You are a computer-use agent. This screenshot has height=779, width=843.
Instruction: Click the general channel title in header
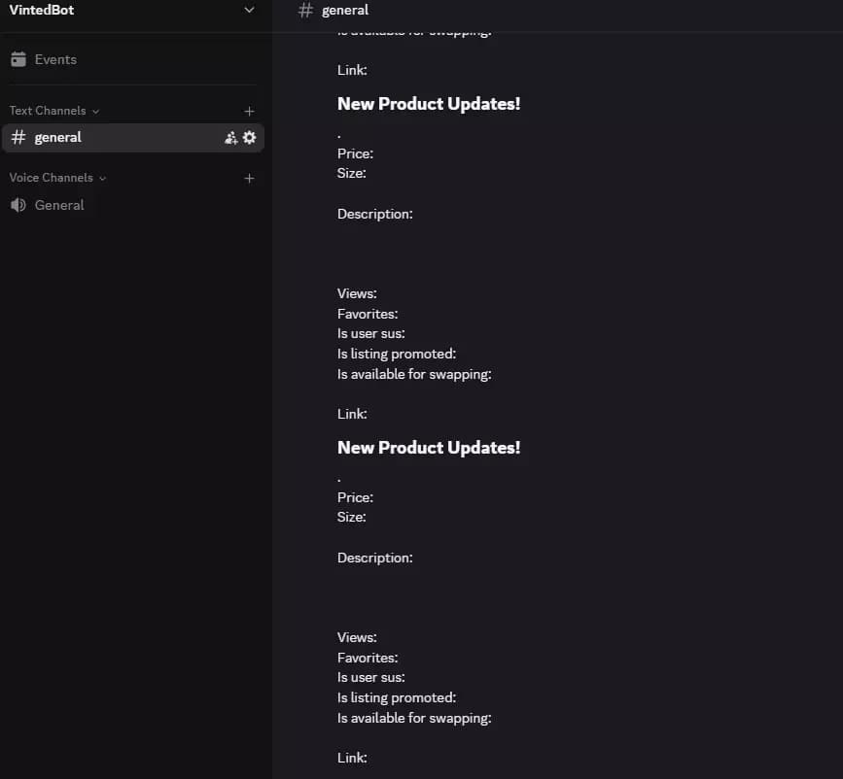click(345, 11)
